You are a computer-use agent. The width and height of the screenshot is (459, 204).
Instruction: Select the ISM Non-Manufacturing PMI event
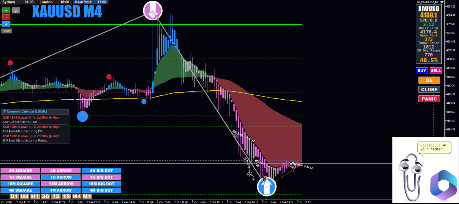35,129
